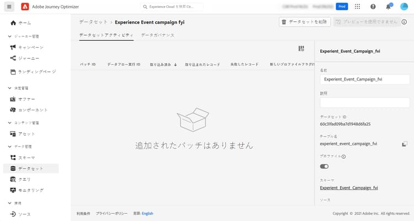
Task: Click the Experience Cloud search field
Action: [x=172, y=7]
